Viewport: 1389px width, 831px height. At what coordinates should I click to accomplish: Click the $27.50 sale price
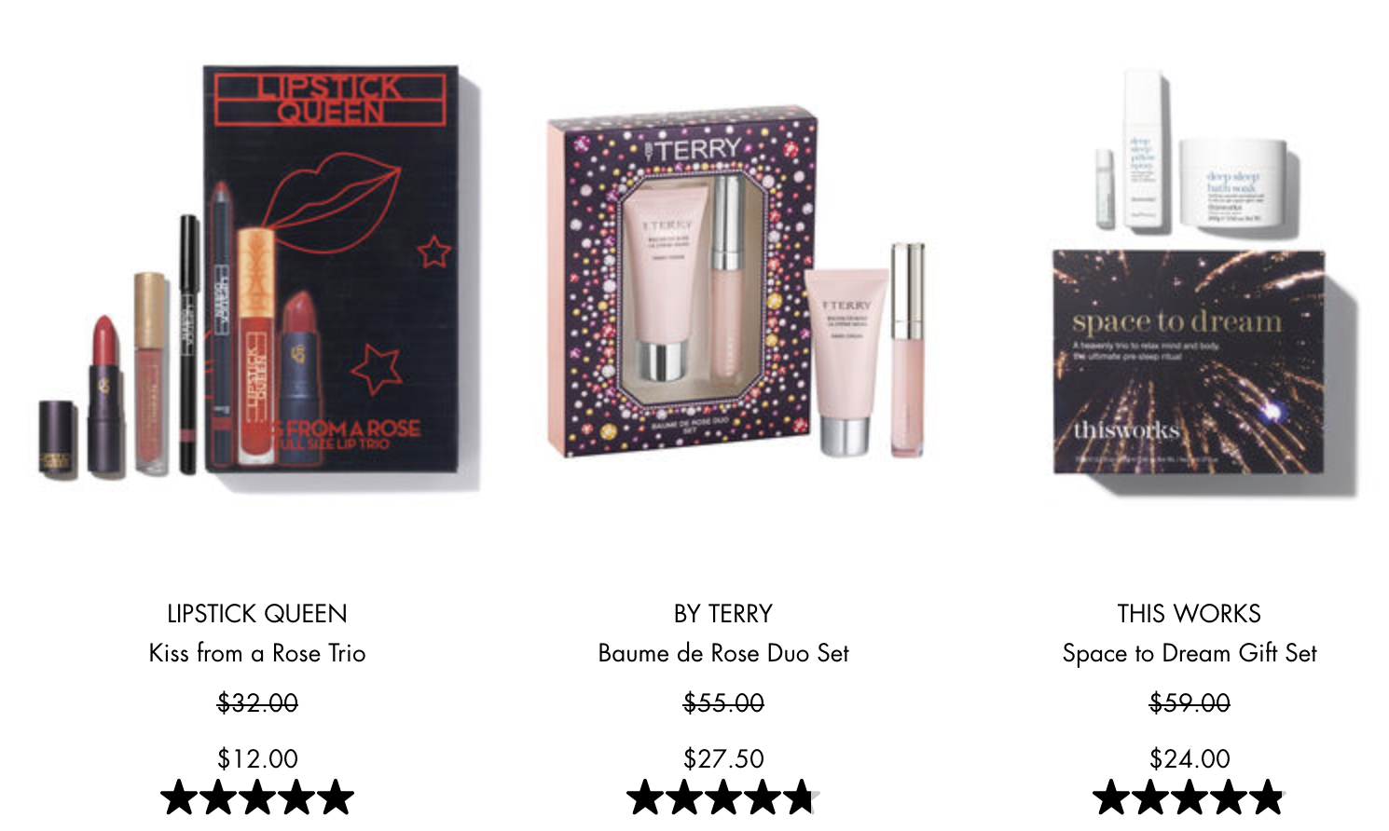pyautogui.click(x=723, y=758)
